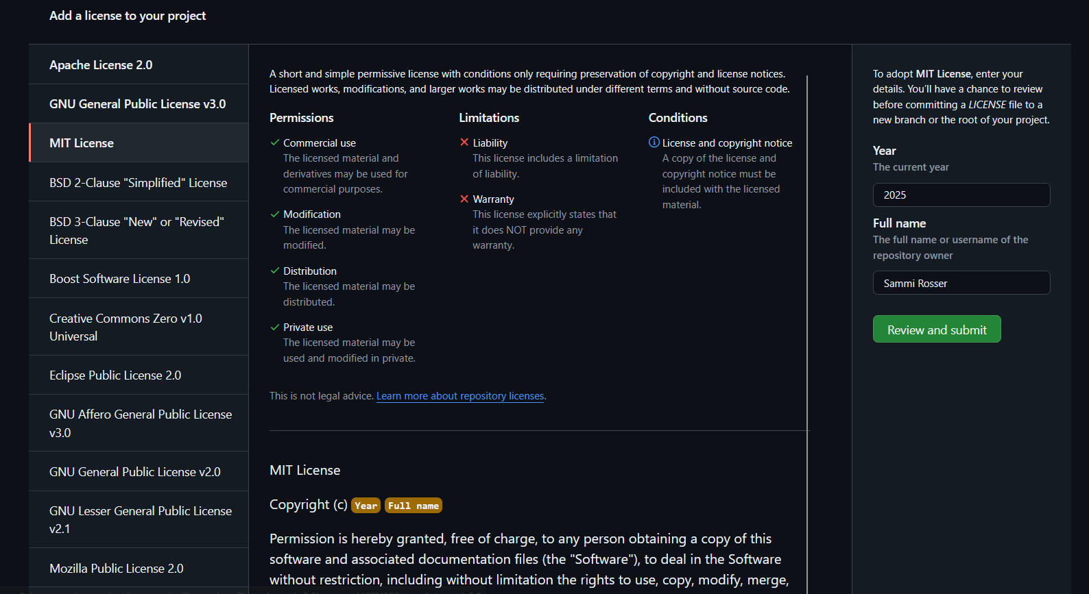Focus the Full name text field
Viewport: 1089px width, 594px height.
[x=961, y=283]
